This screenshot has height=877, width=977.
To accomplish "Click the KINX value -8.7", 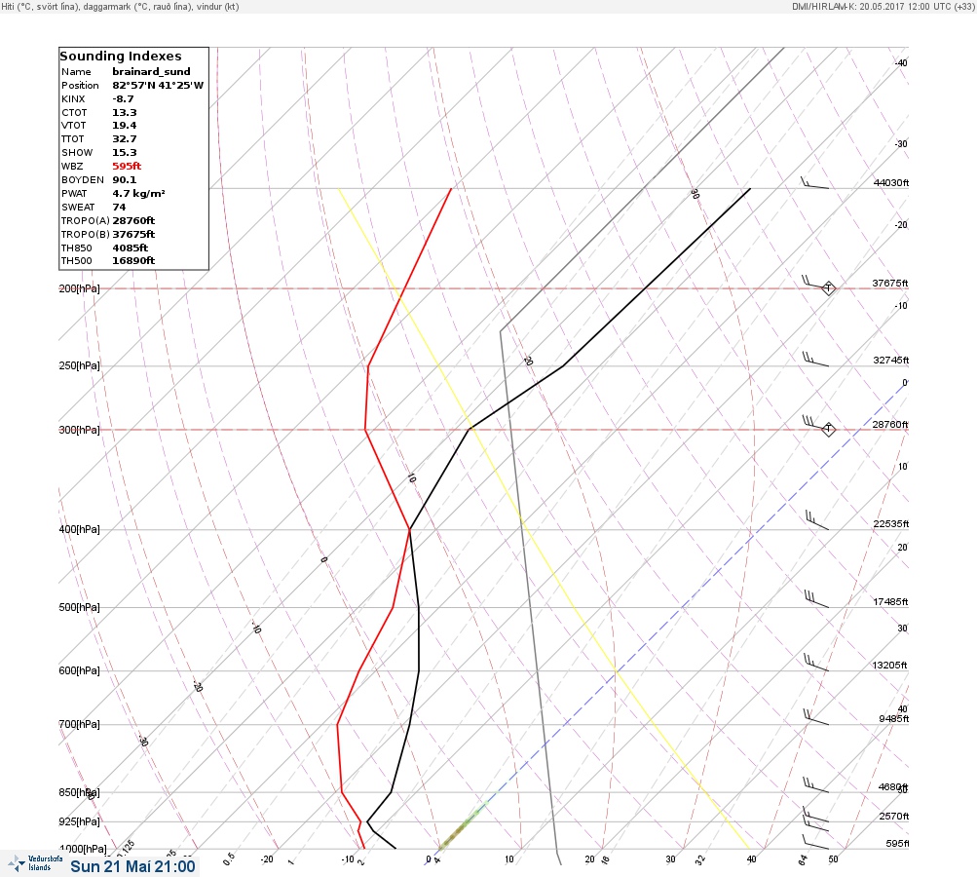I will coord(123,99).
